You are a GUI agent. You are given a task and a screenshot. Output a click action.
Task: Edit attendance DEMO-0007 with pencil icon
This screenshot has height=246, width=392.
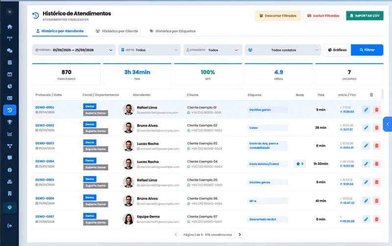click(x=366, y=219)
